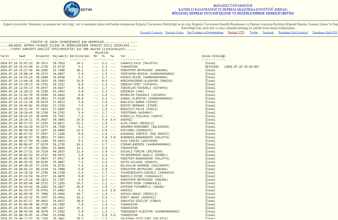This screenshot has width=338, height=220.
Task: Click GOKTEPE-BIGA (CANAKKALE) entry
Action: (141, 183)
